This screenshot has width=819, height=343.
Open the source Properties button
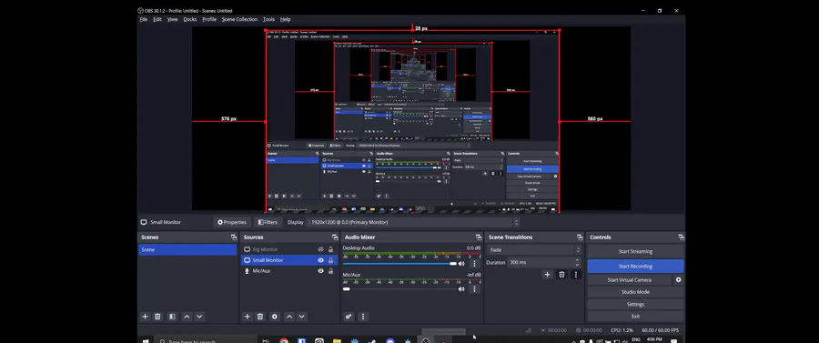(232, 222)
